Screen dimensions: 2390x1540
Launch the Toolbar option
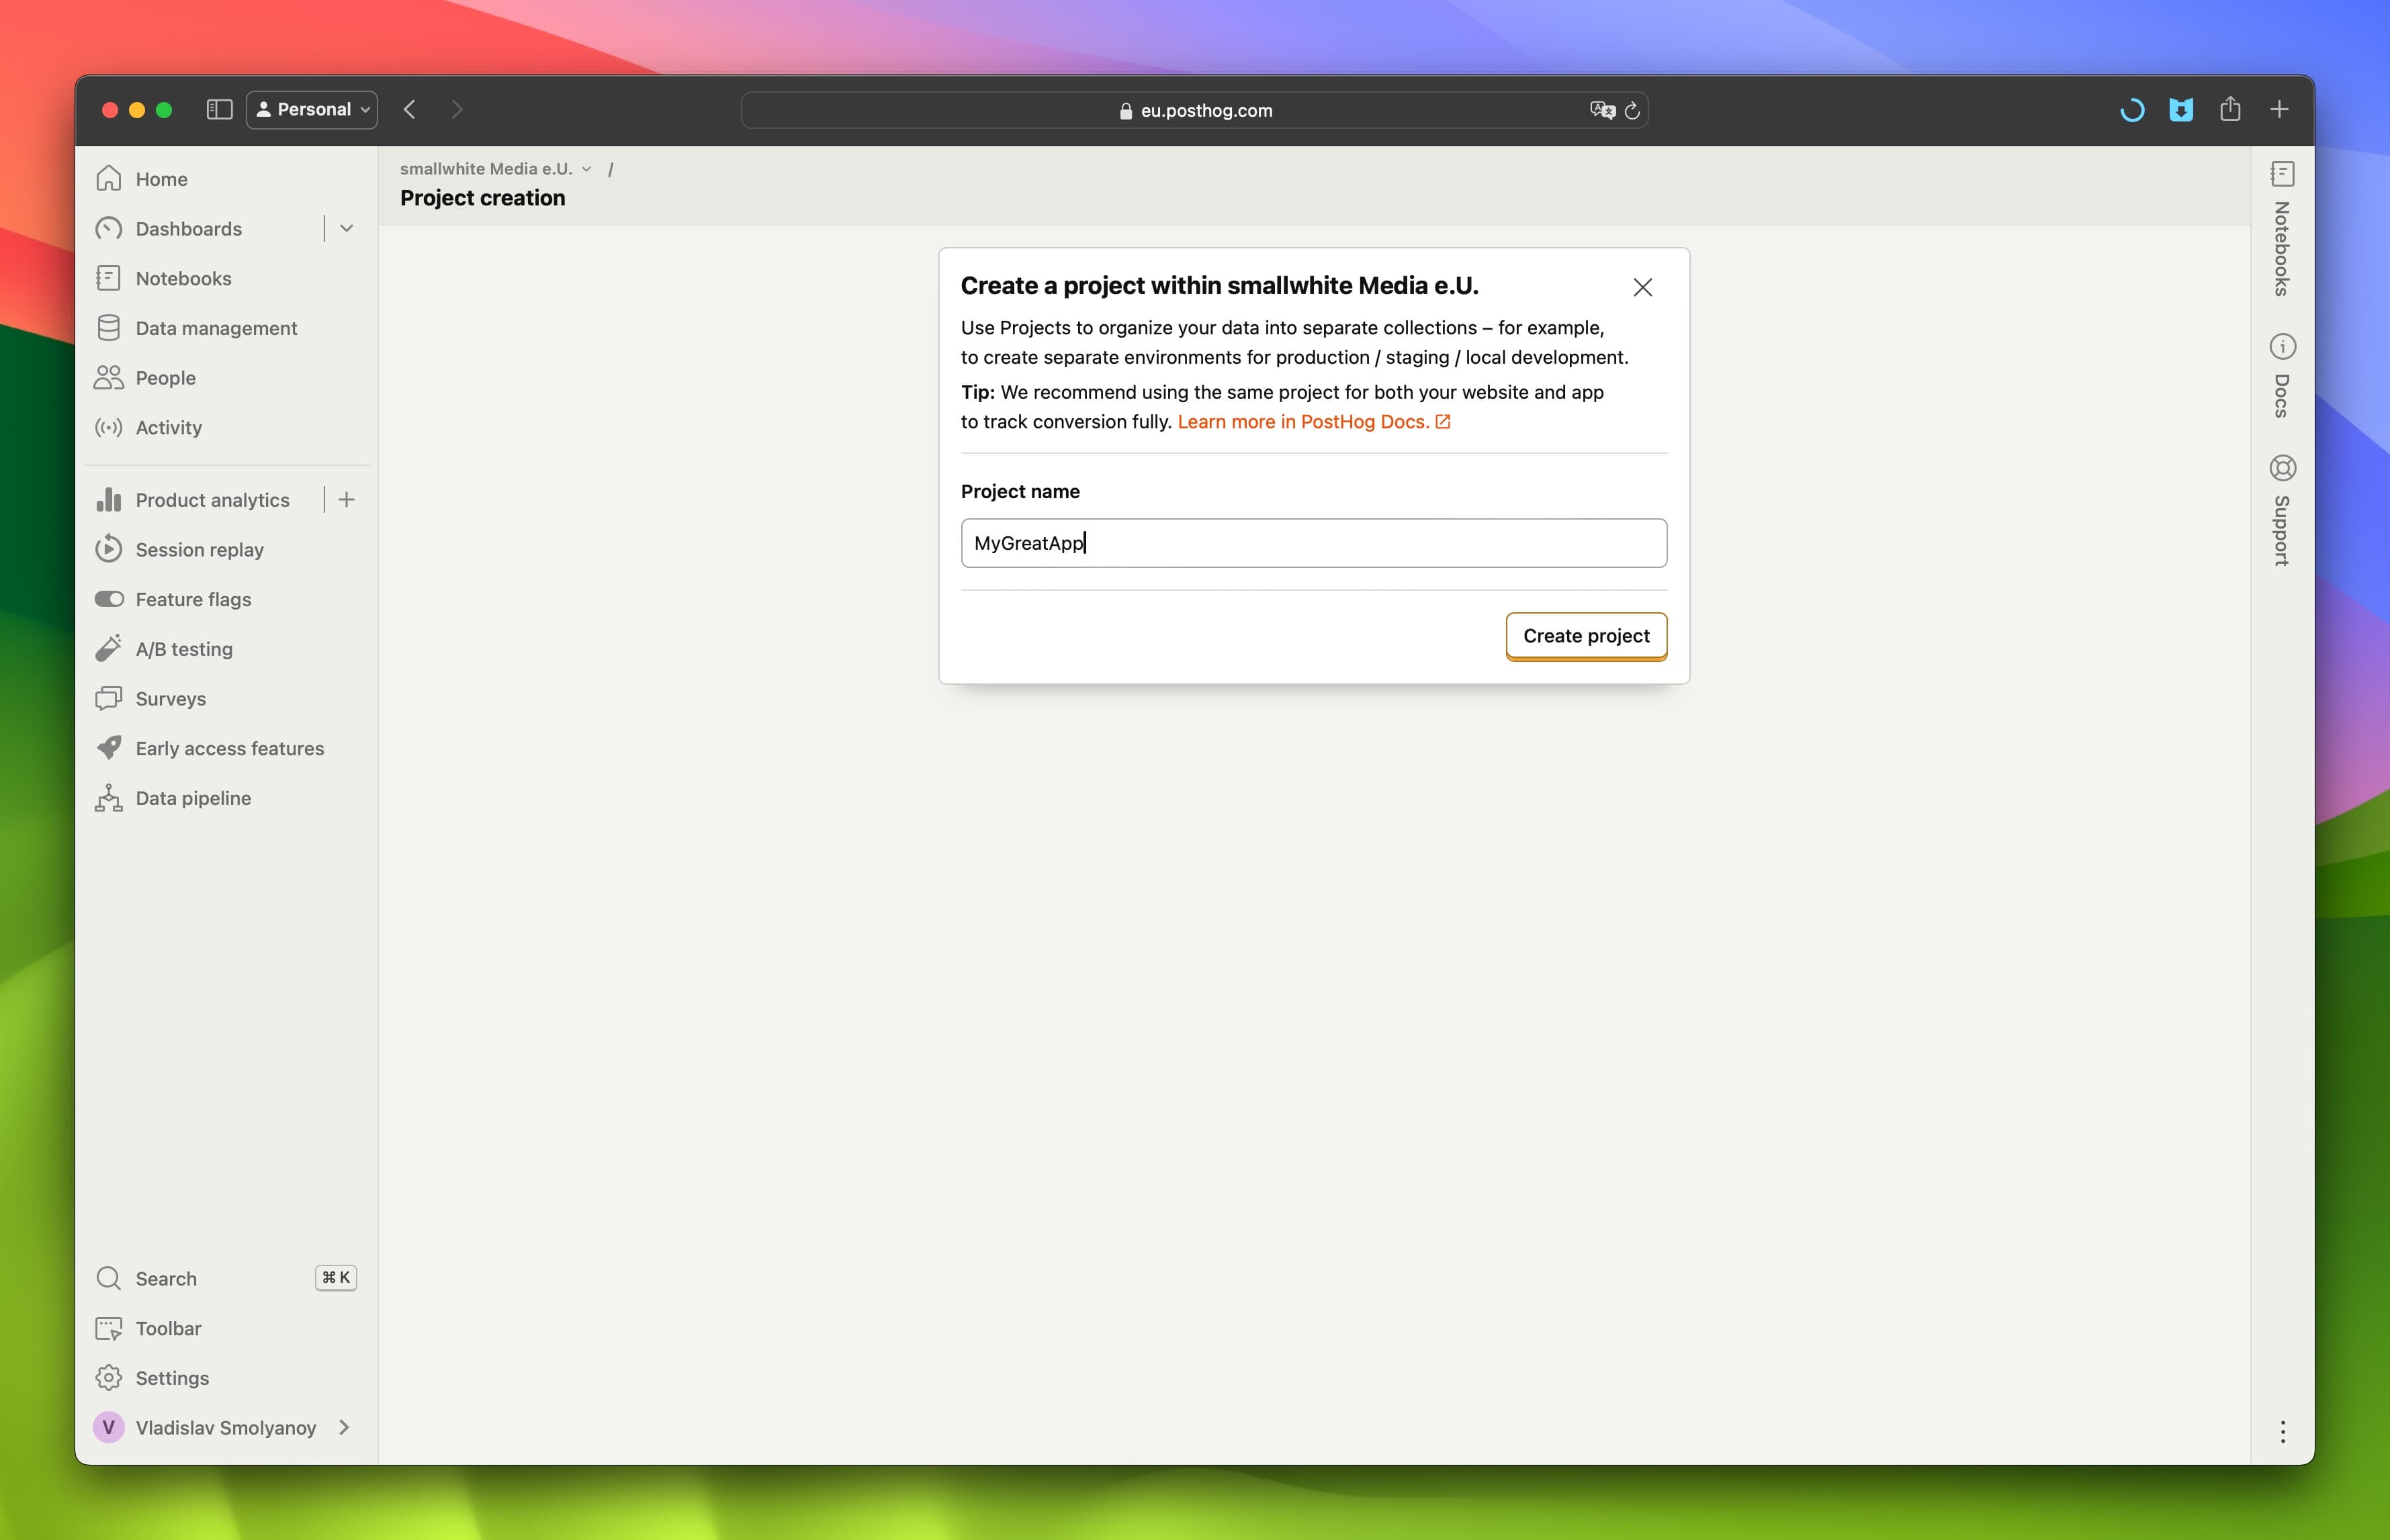(x=227, y=1328)
